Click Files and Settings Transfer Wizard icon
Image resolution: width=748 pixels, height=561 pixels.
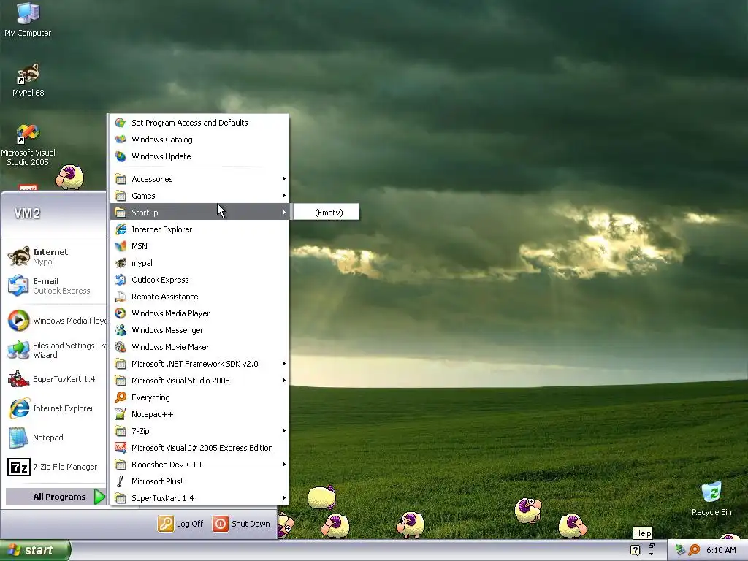click(18, 350)
